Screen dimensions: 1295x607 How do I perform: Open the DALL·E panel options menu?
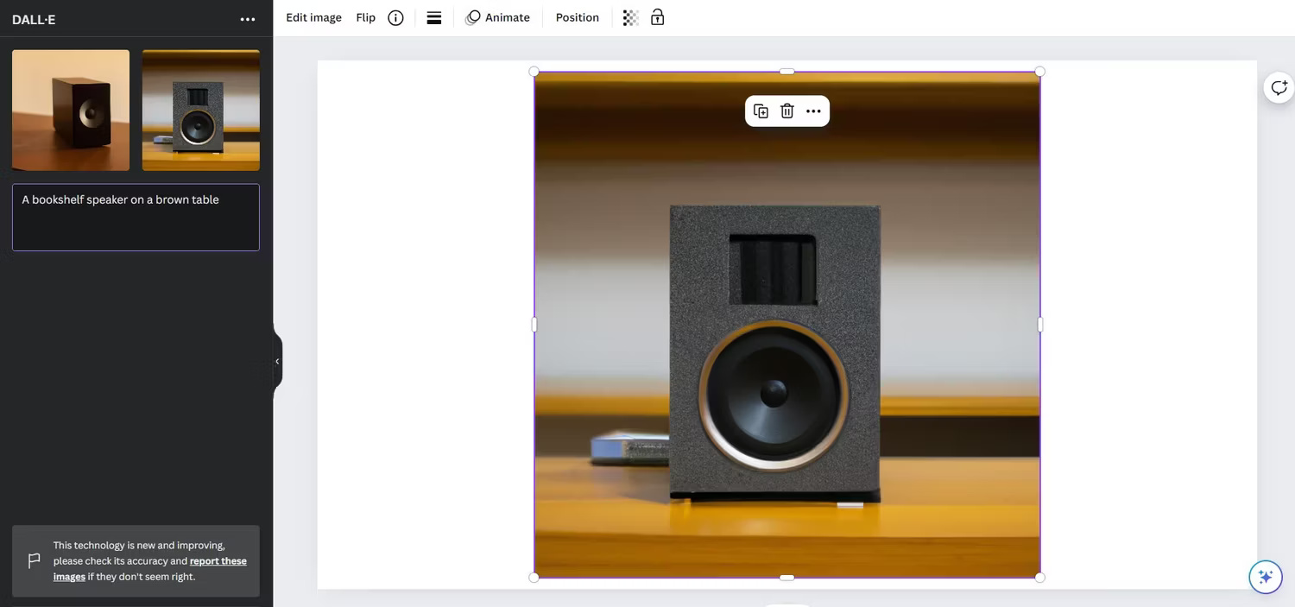(248, 18)
